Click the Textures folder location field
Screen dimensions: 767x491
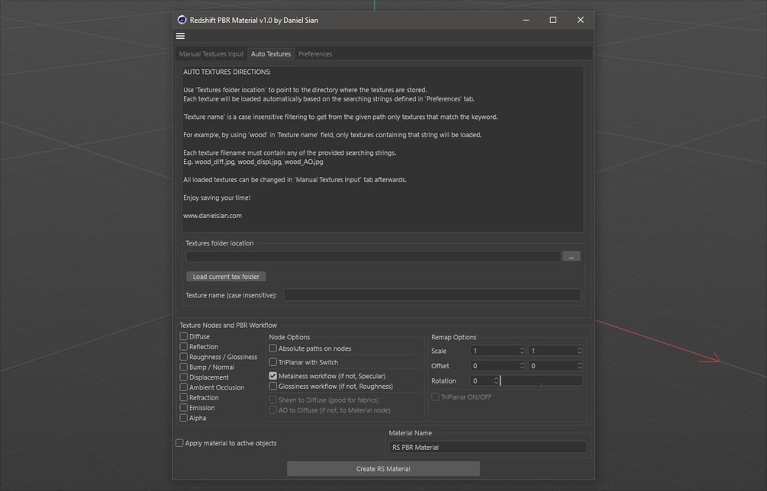(373, 256)
